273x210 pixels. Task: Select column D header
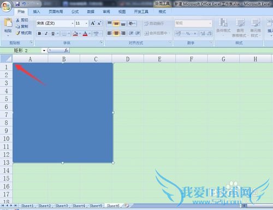tap(128, 59)
